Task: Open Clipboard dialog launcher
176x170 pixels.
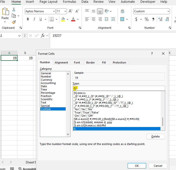Action: click(21, 28)
